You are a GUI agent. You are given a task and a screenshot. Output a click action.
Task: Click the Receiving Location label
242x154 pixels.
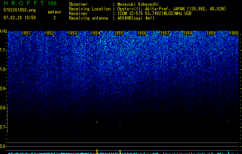pyautogui.click(x=90, y=9)
